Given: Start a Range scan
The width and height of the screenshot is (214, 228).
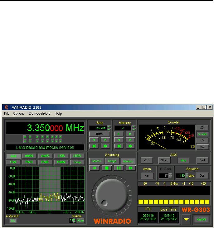Looking at the screenshot, I should (112, 161).
